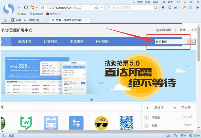Click the Sogou browser logo

[x=9, y=9]
